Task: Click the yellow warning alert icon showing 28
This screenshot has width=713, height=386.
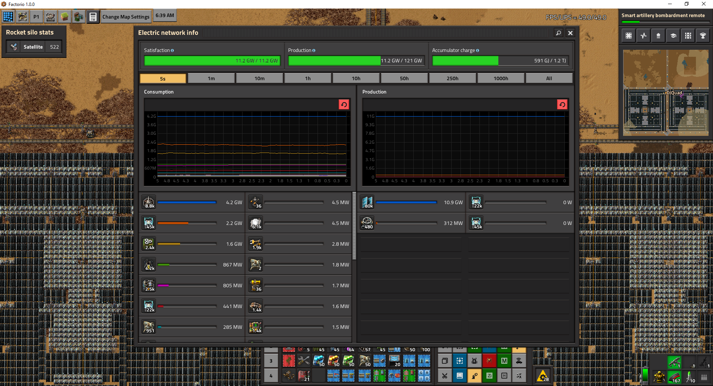Action: [543, 376]
